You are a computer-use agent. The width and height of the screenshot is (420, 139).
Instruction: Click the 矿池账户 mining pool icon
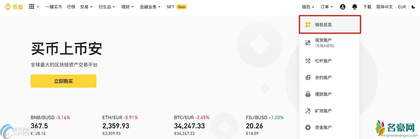coord(308,111)
